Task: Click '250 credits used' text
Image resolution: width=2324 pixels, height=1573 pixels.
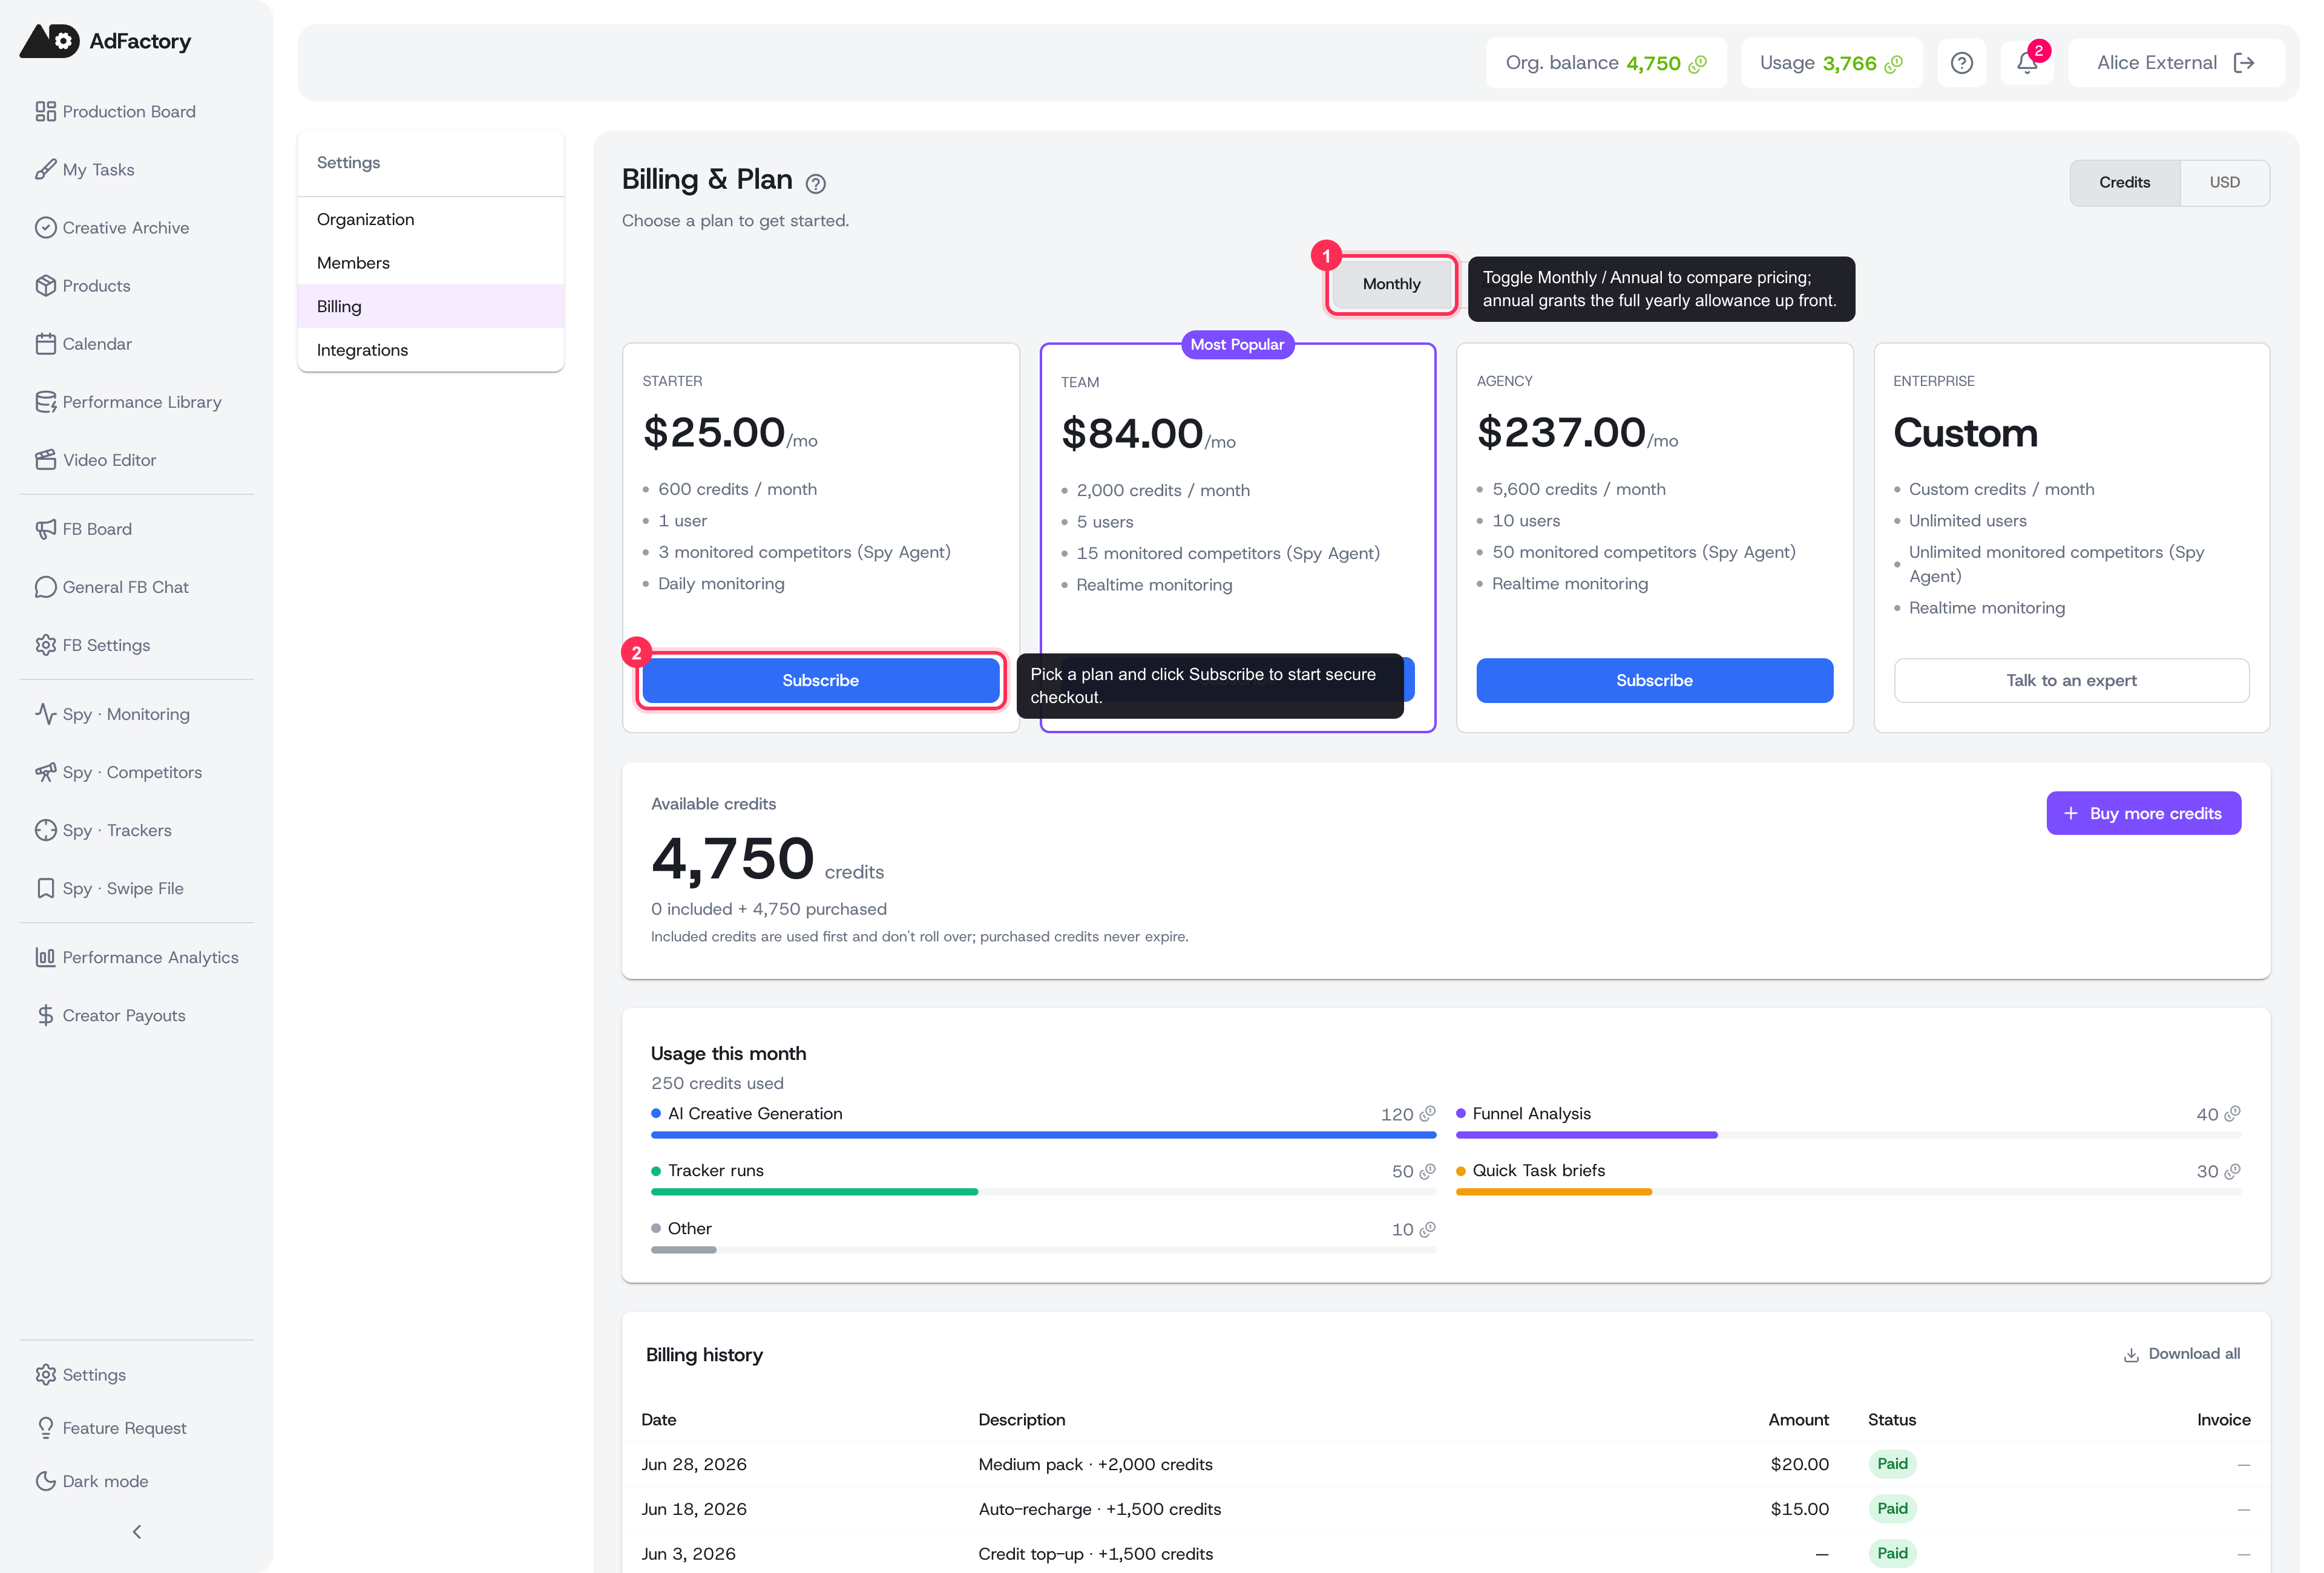Action: point(717,1084)
